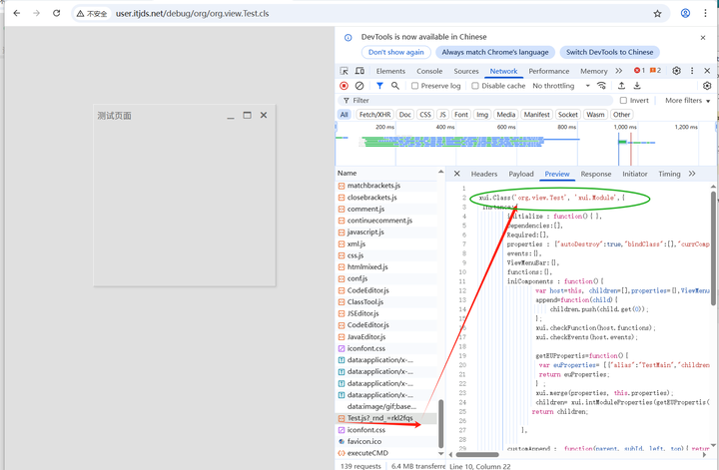Select the All request type filter
Viewport: 719px width, 470px height.
[x=344, y=115]
